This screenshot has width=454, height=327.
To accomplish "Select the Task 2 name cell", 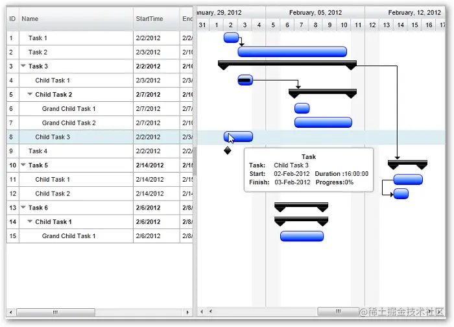I will [76, 52].
